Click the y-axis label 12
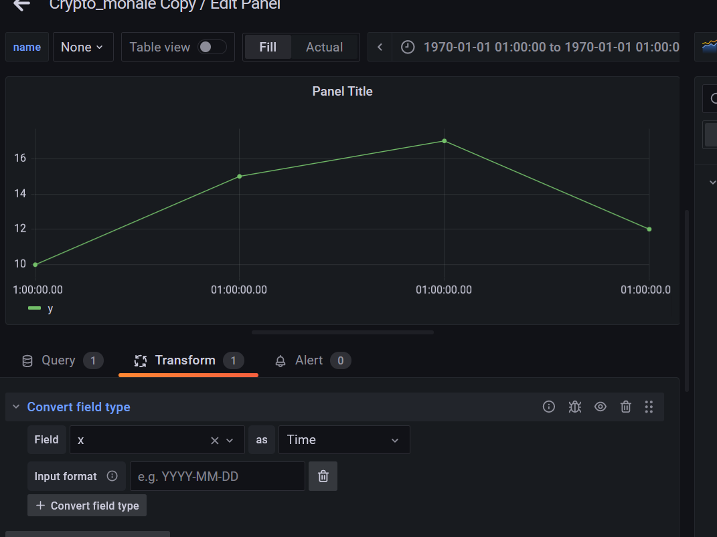Image resolution: width=717 pixels, height=537 pixels. pyautogui.click(x=20, y=228)
